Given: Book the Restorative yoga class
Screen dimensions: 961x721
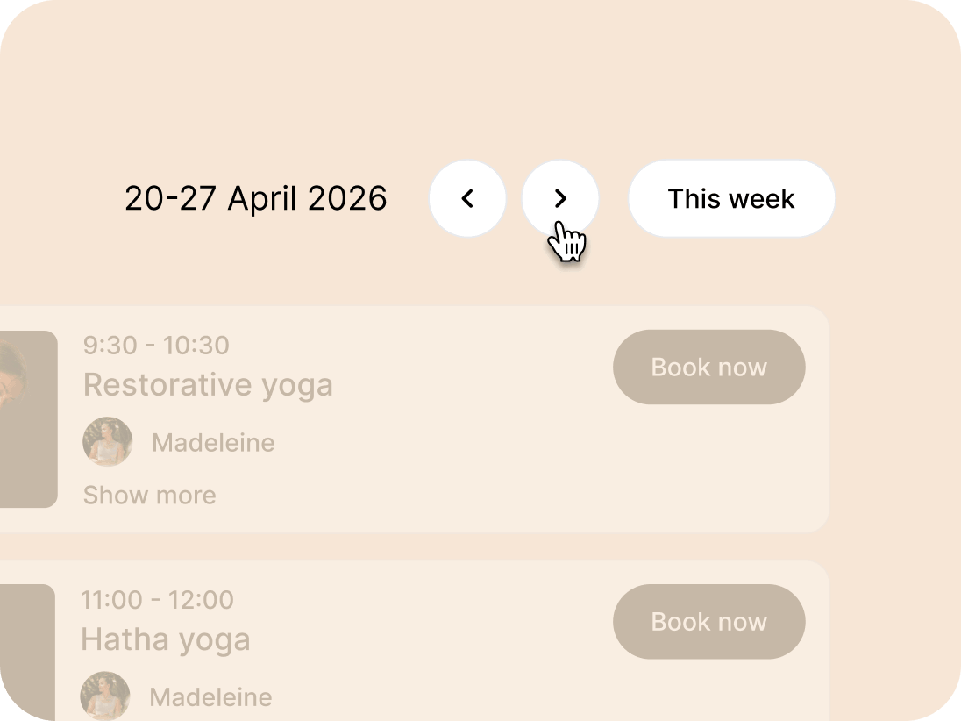Looking at the screenshot, I should pyautogui.click(x=709, y=368).
